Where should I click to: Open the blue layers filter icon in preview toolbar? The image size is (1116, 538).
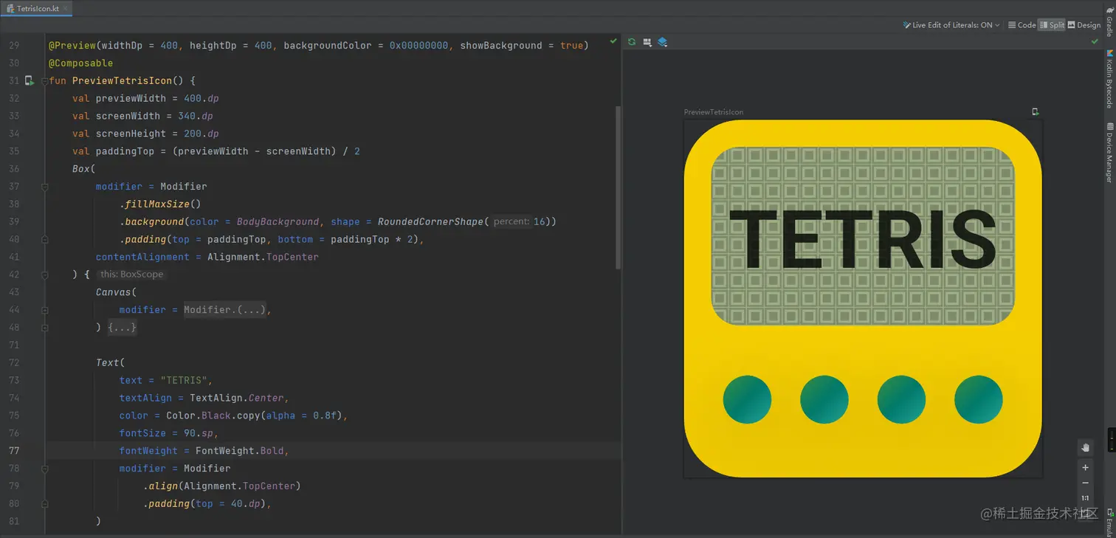click(663, 42)
